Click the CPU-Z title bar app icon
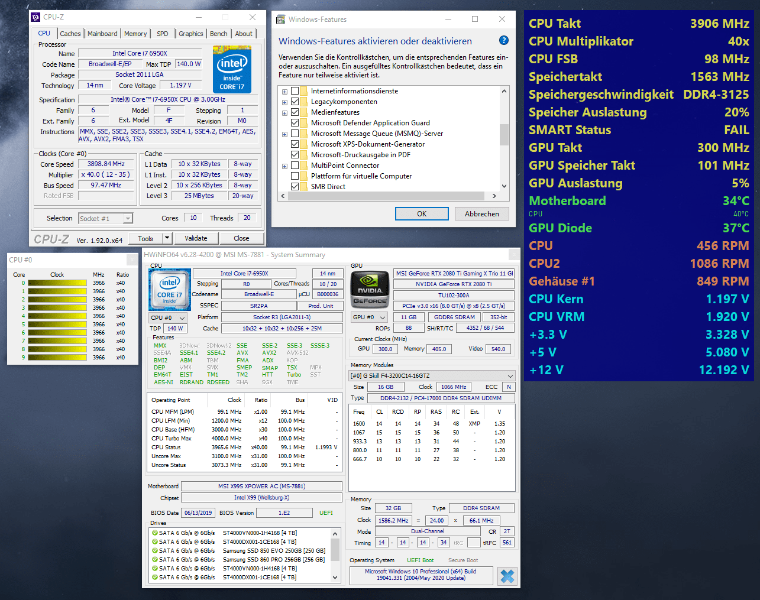Image resolution: width=760 pixels, height=600 pixels. 35,17
